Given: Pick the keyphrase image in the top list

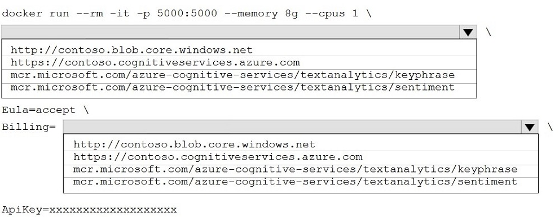Looking at the screenshot, I should point(239,75).
